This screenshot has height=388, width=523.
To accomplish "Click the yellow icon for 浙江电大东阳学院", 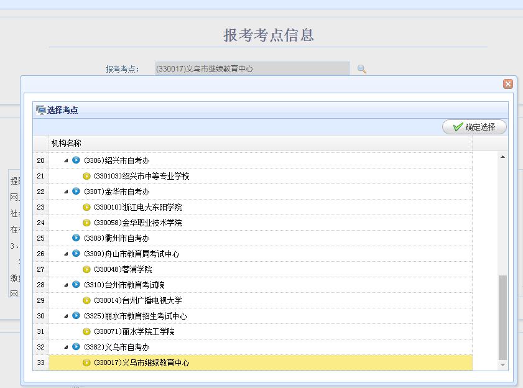I will [86, 207].
